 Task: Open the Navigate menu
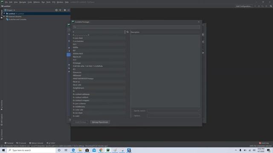tap(23, 2)
